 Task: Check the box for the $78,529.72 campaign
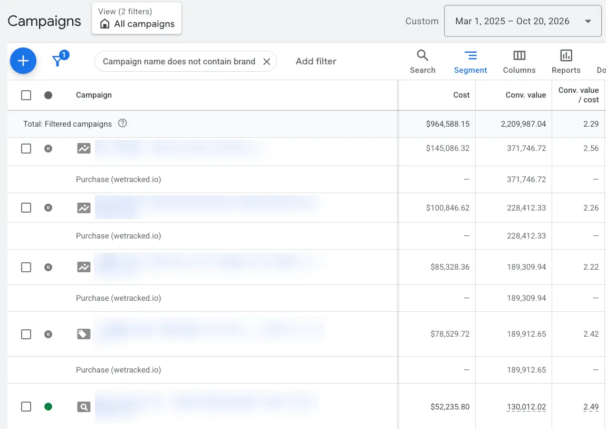tap(26, 334)
